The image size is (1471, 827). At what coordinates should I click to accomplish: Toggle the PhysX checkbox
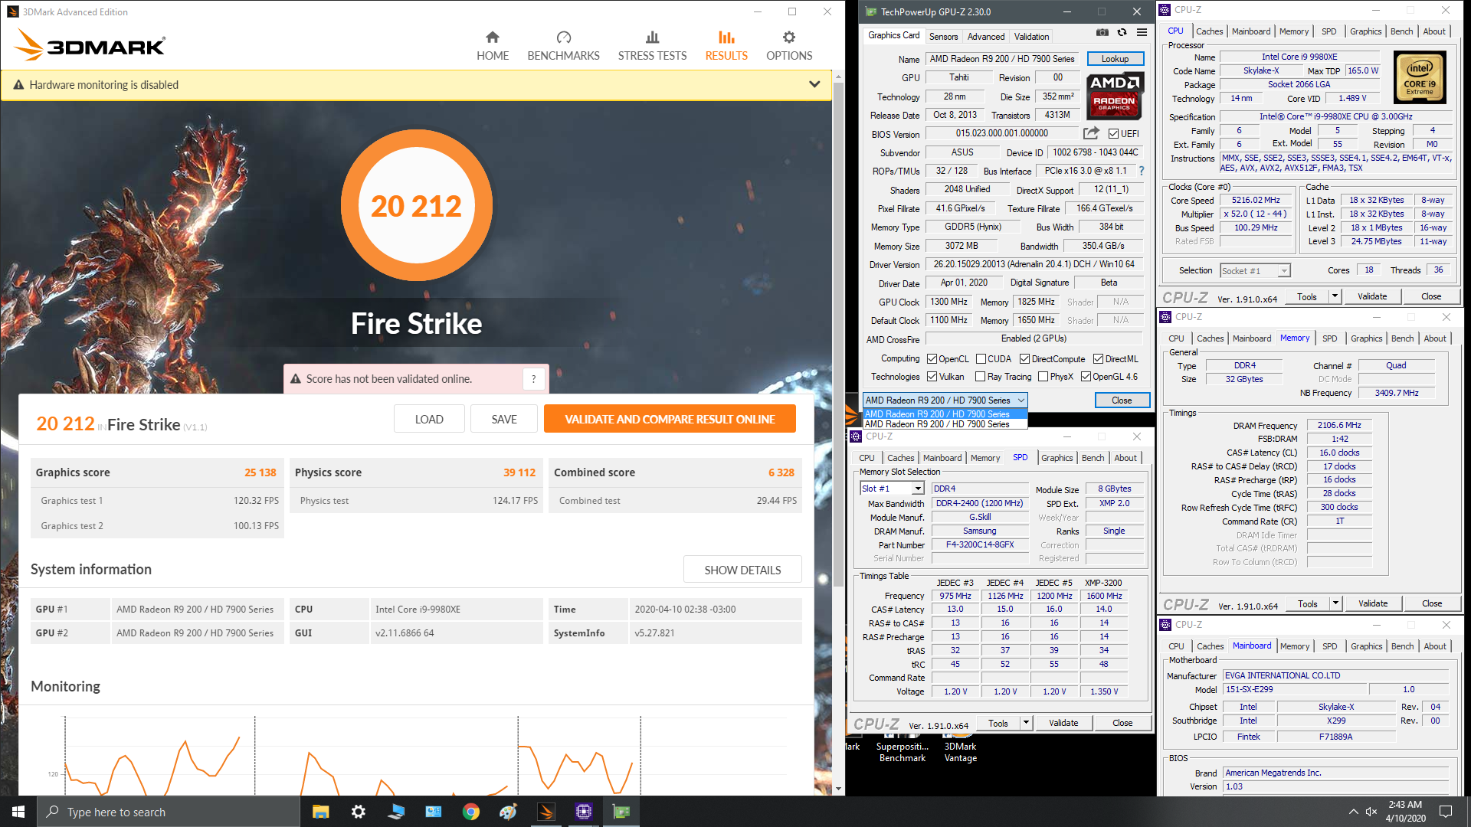1043,376
